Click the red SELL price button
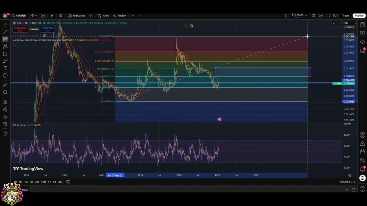 tap(20, 29)
